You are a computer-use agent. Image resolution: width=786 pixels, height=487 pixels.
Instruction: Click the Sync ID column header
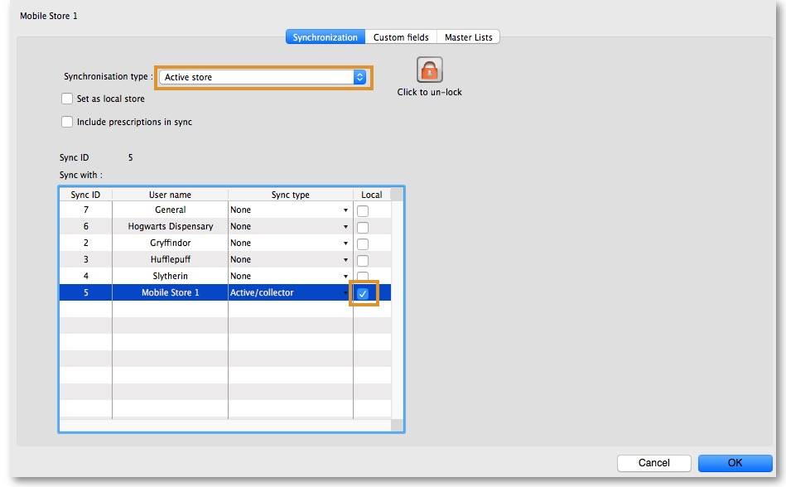tap(85, 195)
